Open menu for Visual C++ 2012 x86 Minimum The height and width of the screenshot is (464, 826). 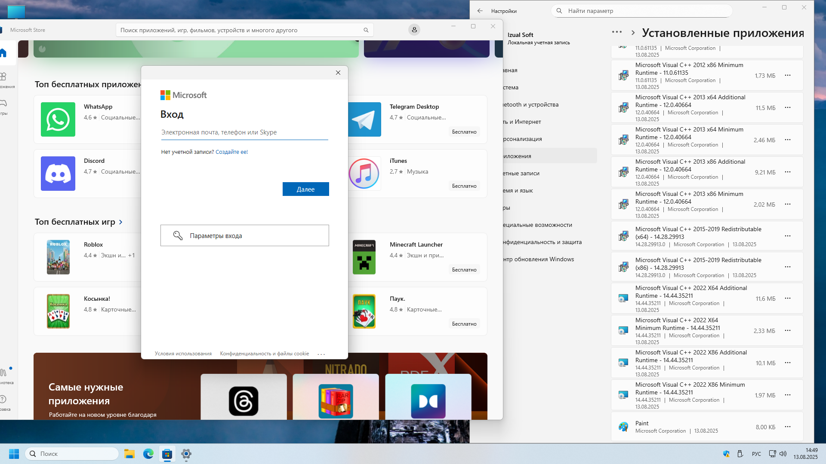pyautogui.click(x=787, y=75)
